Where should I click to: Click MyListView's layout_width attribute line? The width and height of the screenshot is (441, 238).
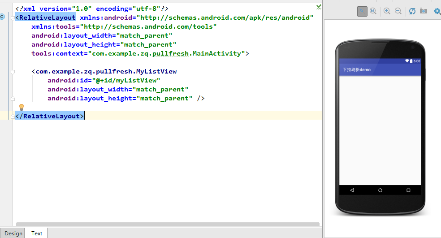[x=118, y=90]
